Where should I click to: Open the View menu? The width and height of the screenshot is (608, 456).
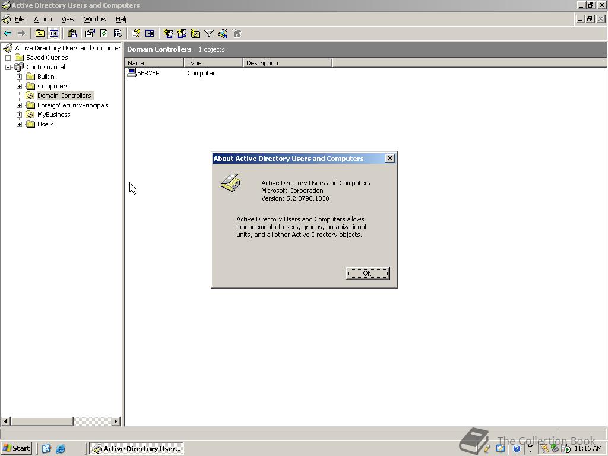pos(68,19)
